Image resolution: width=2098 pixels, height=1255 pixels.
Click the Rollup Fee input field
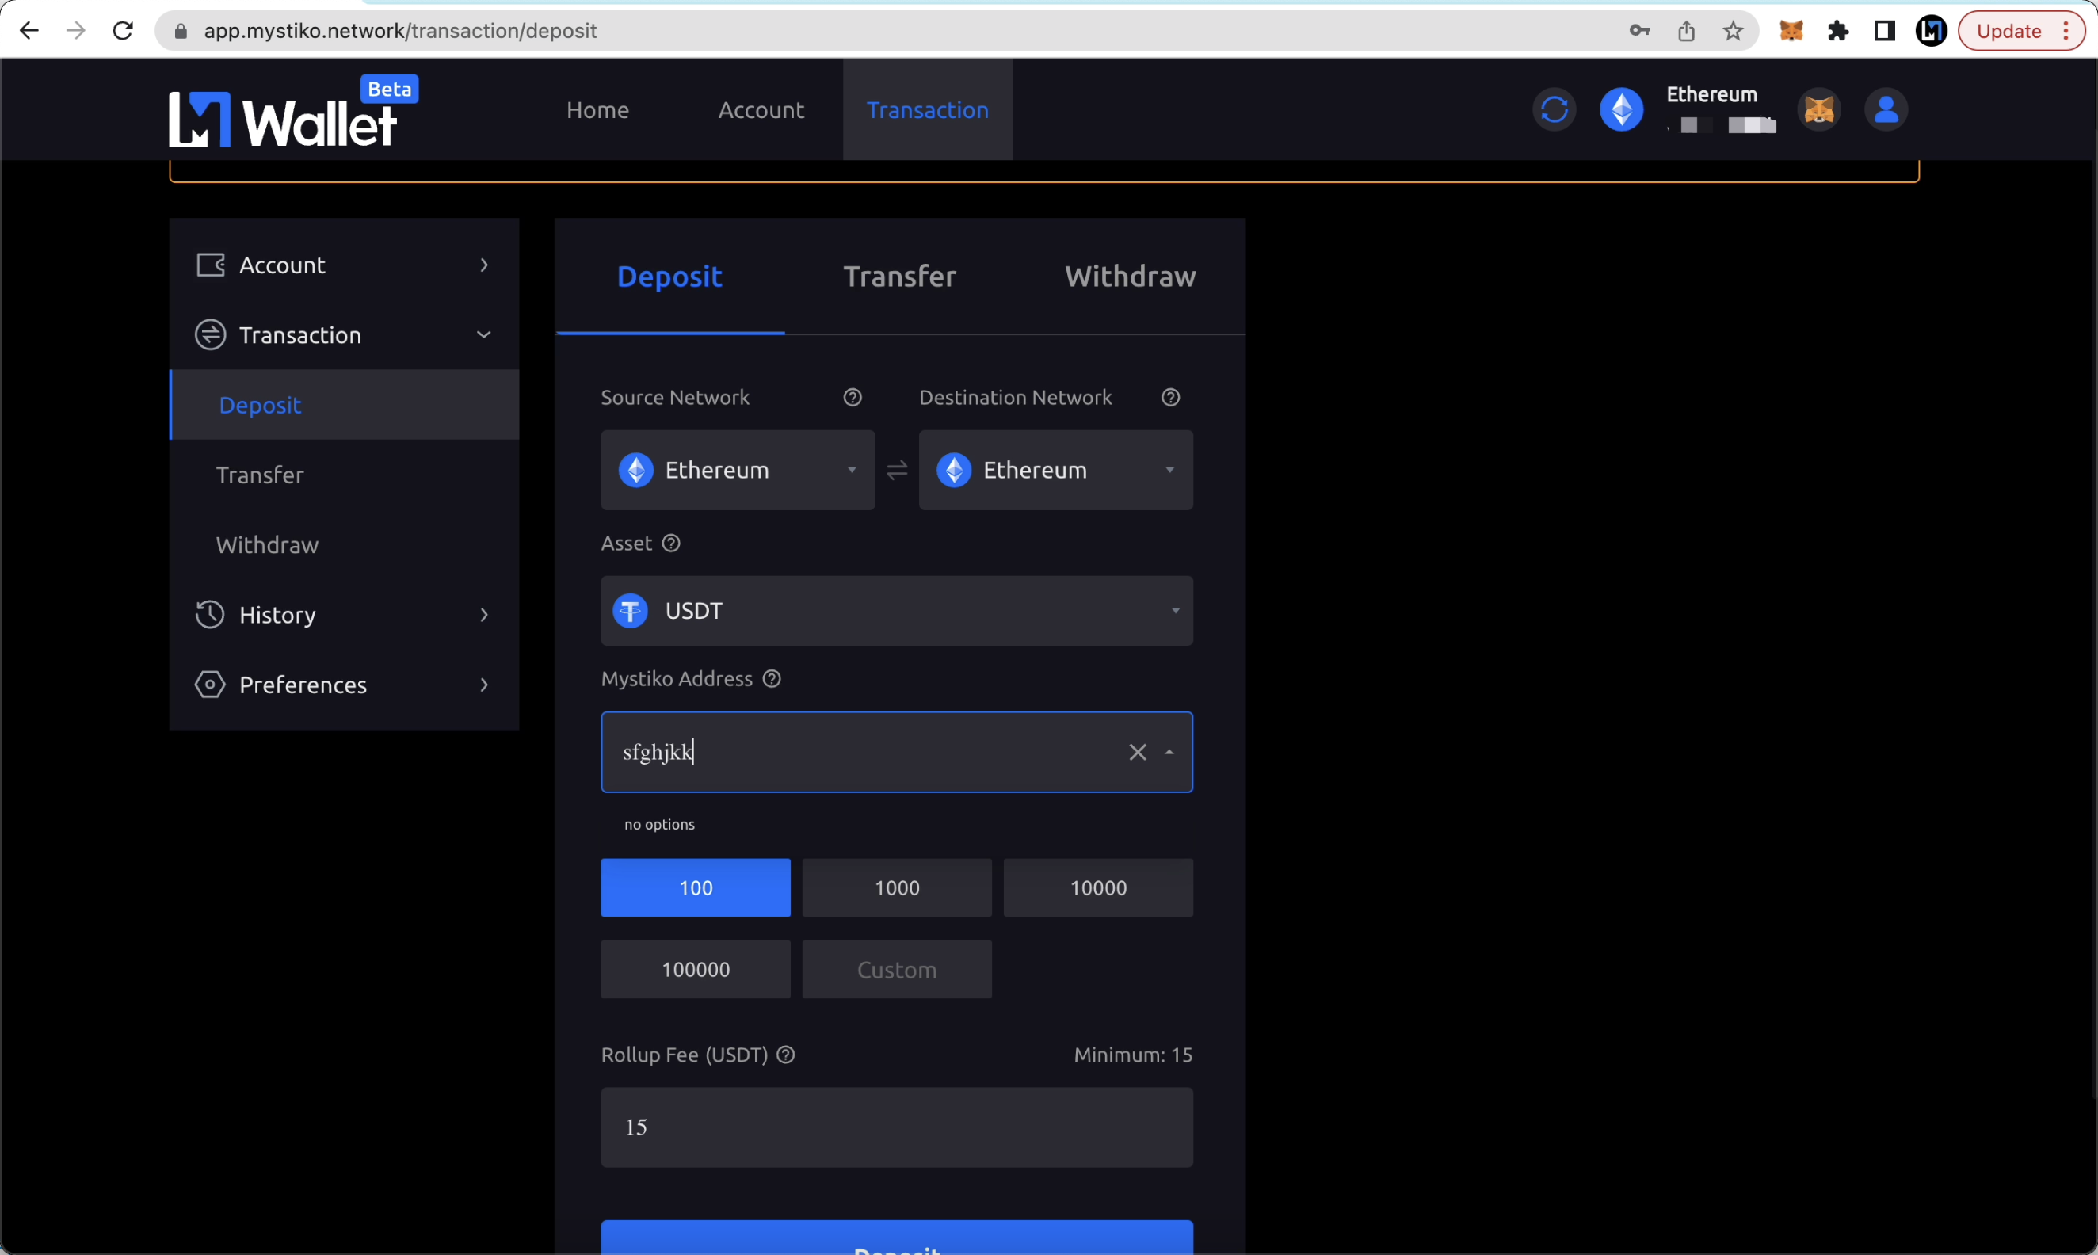click(896, 1128)
